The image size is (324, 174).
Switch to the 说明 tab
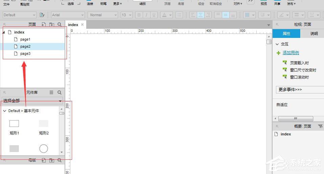click(314, 34)
